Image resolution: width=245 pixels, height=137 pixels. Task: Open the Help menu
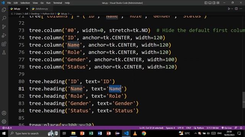coord(67,3)
